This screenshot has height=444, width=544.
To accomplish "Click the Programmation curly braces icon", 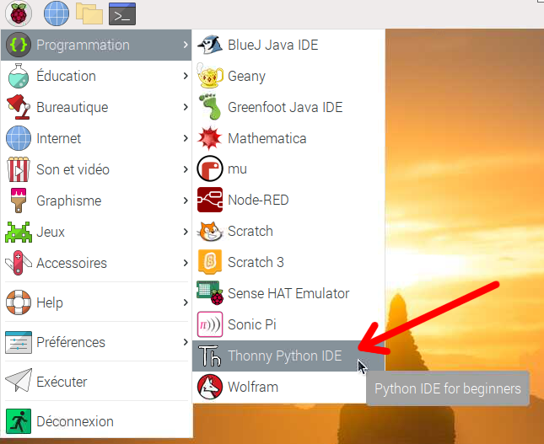I will tap(19, 45).
